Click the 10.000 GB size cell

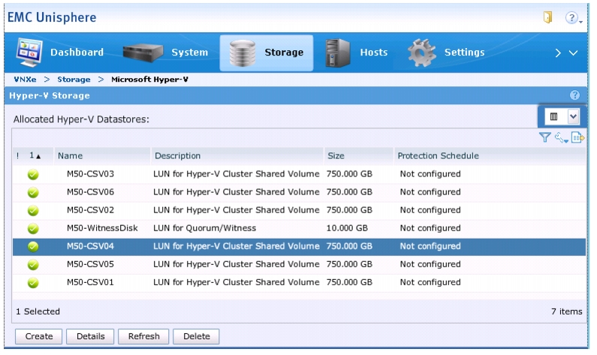(347, 228)
